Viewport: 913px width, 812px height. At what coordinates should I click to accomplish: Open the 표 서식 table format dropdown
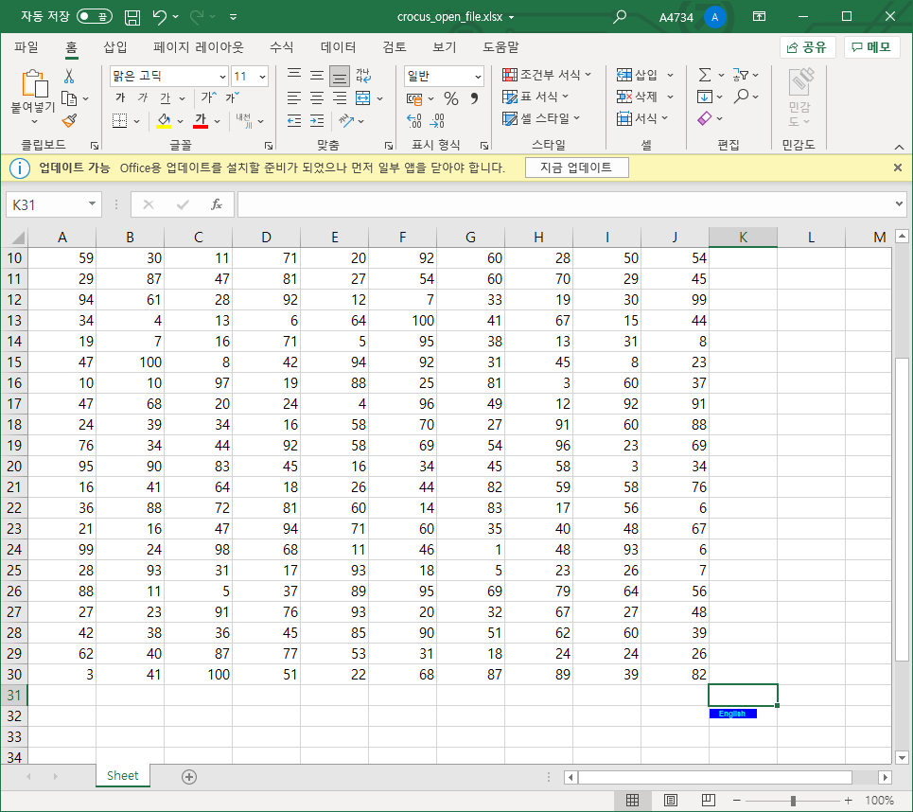coord(536,97)
